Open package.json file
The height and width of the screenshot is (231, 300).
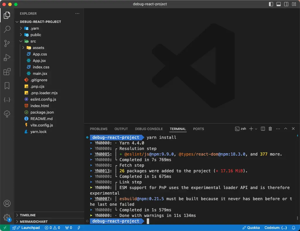42,112
